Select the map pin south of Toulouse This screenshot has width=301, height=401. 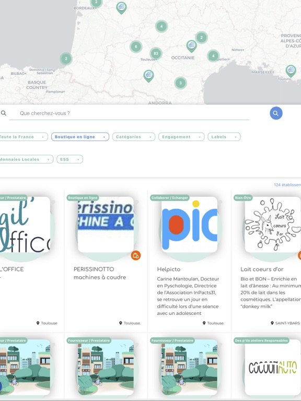[x=148, y=76]
